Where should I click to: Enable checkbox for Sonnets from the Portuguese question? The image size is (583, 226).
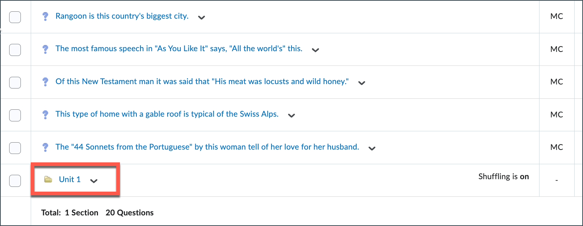[15, 148]
